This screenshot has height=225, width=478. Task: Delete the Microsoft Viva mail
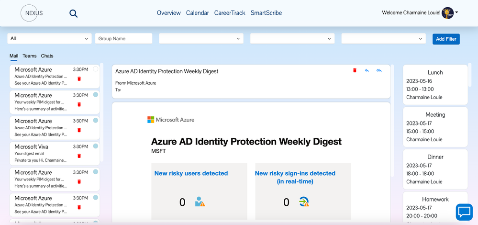79,156
